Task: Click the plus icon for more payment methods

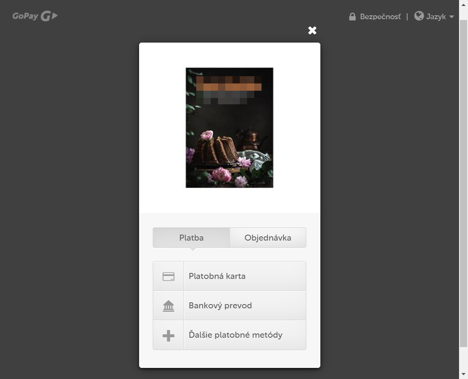Action: click(x=168, y=335)
